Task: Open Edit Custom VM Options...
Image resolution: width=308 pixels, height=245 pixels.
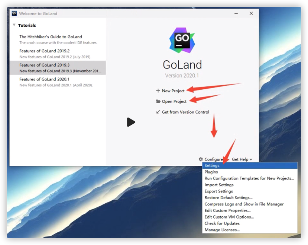Action: click(x=250, y=217)
